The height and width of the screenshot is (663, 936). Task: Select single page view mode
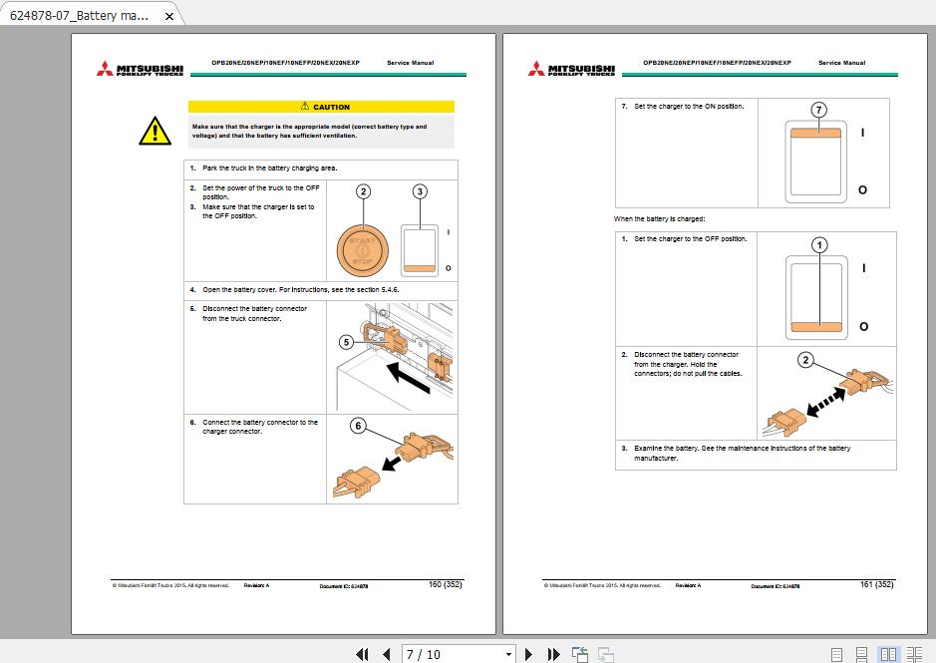coord(836,654)
